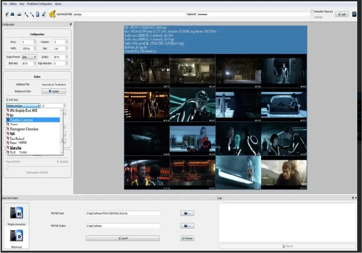This screenshot has width=362, height=253.
Task: Click the motorcycle thumbnail in the preview
Action: tap(147, 71)
